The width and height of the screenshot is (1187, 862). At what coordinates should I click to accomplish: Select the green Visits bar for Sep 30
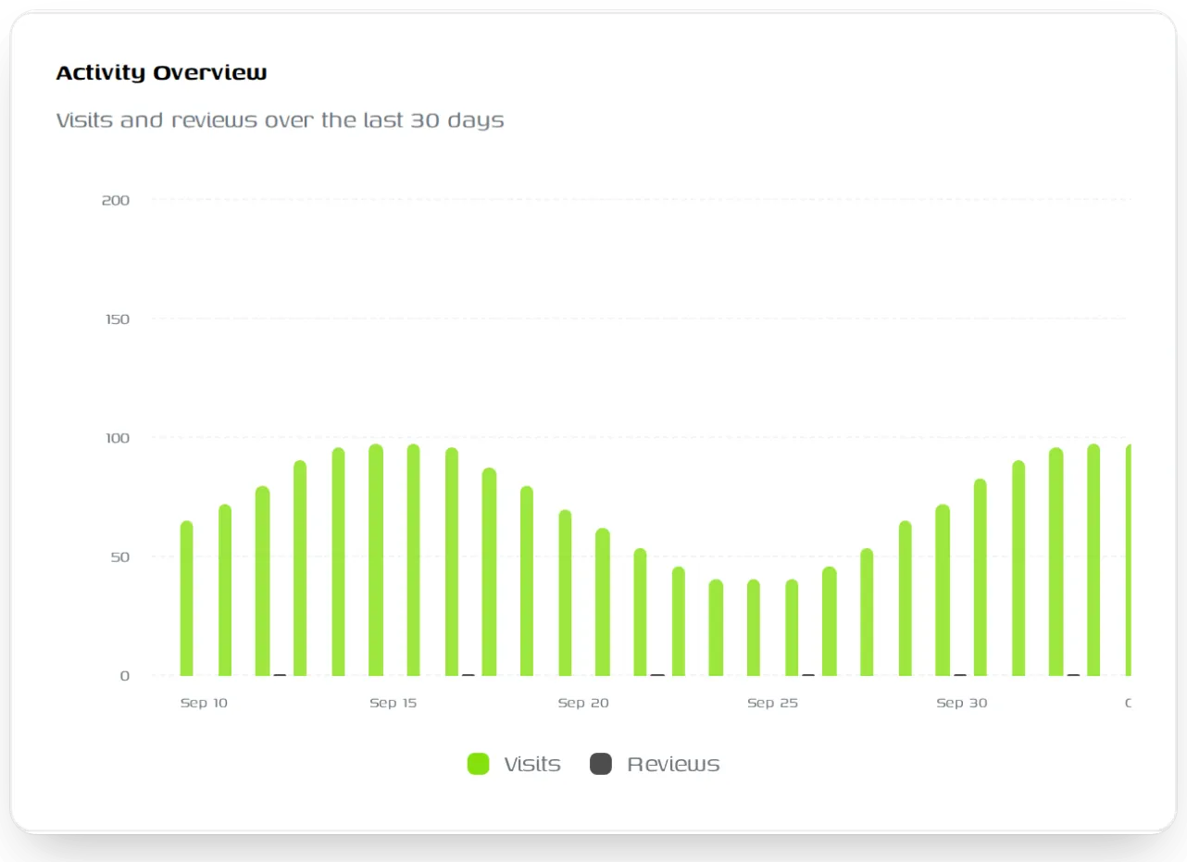[x=943, y=590]
